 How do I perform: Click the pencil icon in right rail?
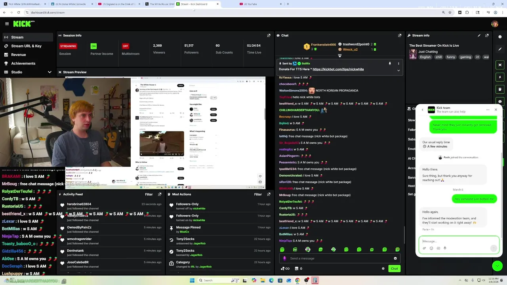pyautogui.click(x=500, y=49)
